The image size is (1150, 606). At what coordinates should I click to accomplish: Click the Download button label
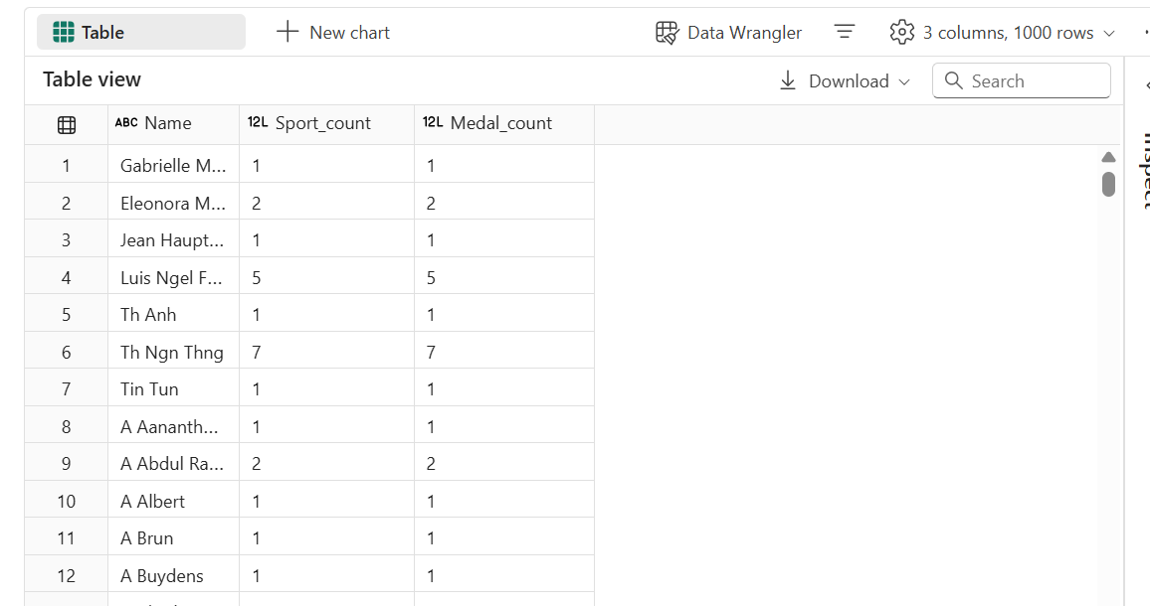click(x=848, y=81)
